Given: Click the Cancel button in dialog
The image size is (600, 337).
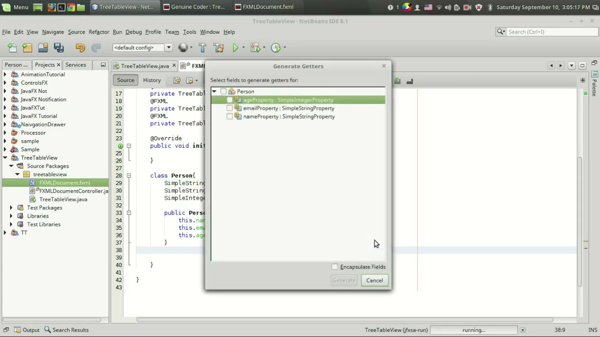Looking at the screenshot, I should tap(375, 280).
